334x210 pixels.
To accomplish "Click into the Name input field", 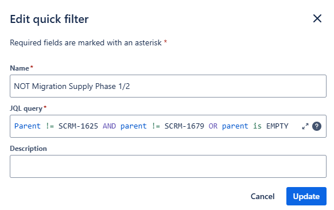I will 168,86.
